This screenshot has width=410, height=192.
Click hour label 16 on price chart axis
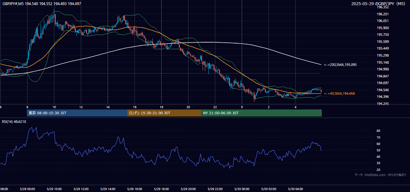coord(135,107)
